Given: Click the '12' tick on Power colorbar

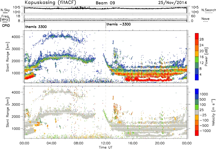Looking at the screenshot, I should [x=201, y=63].
